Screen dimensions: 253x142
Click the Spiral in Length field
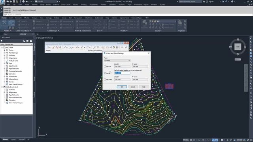pyautogui.click(x=122, y=67)
